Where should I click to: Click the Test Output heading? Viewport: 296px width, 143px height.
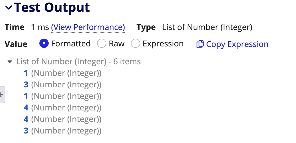52,7
